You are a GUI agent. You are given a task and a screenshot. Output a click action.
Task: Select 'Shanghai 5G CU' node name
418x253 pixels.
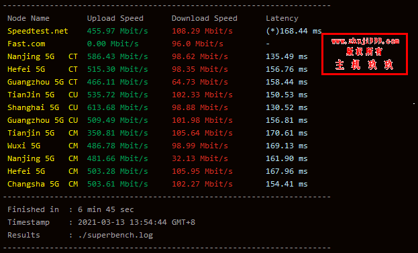[42, 107]
